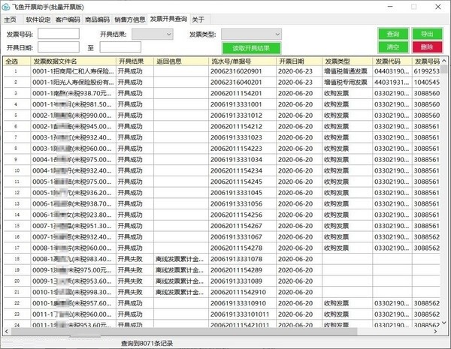The width and height of the screenshot is (451, 349).
Task: Click row number 10 cell
Action: click(x=17, y=170)
